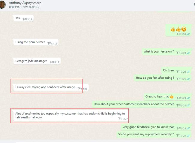Click thumbs up emoji in 'Great to hear that'
195x143 pixels.
(172, 96)
